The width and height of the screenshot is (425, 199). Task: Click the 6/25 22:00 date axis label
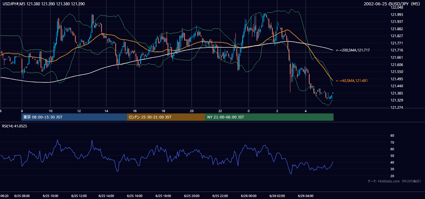click(220, 196)
